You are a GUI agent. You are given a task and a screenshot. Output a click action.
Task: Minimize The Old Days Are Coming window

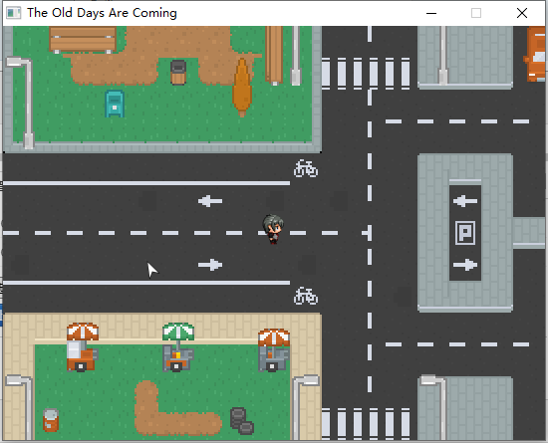pos(431,13)
